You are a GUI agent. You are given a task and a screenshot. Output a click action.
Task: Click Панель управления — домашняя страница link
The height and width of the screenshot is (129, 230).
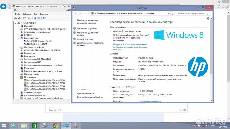click(88, 22)
